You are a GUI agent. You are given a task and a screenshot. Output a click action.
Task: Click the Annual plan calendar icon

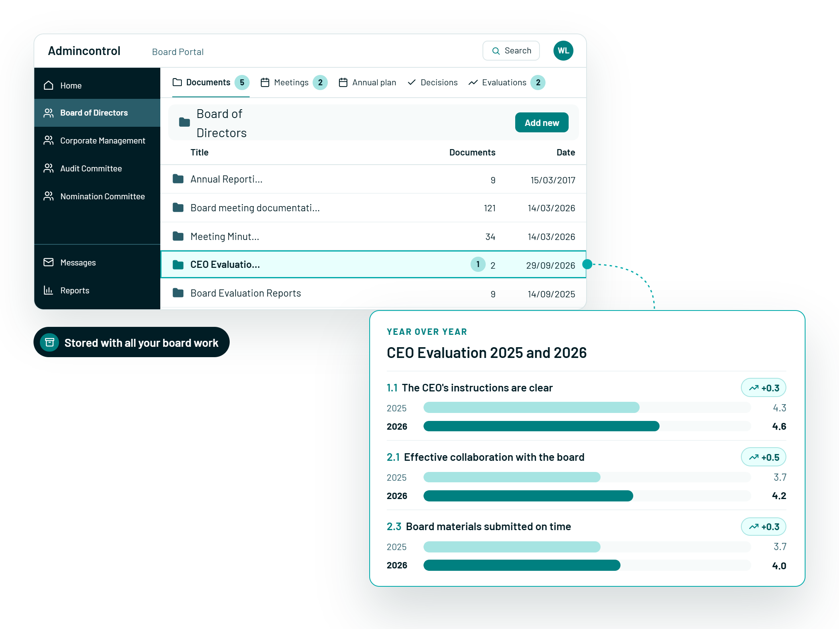click(343, 82)
